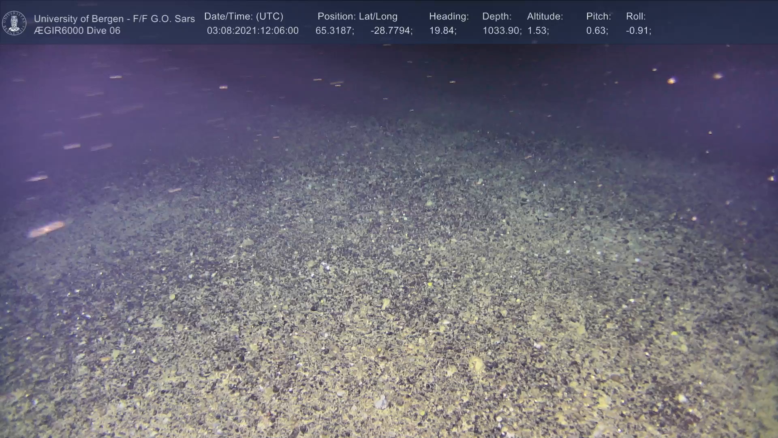This screenshot has height=438, width=778.
Task: Click the 'Roll:' label
Action: [x=636, y=17]
